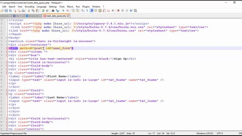242x136 pixels.
Task: Open the Encoding menu
Action: point(29,7)
